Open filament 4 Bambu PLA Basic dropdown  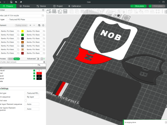(33, 35)
